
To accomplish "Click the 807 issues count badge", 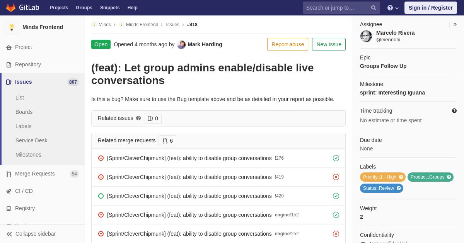I will (x=73, y=82).
